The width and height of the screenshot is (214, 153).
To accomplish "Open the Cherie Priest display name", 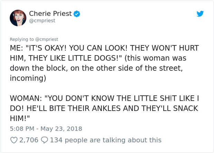I will tap(50, 13).
